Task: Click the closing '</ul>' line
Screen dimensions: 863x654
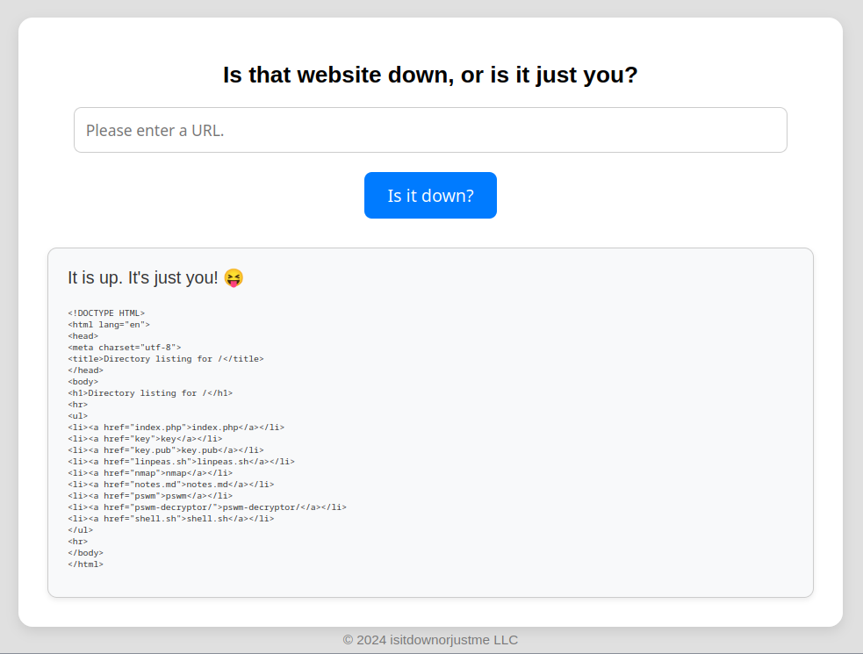Action: pyautogui.click(x=81, y=530)
